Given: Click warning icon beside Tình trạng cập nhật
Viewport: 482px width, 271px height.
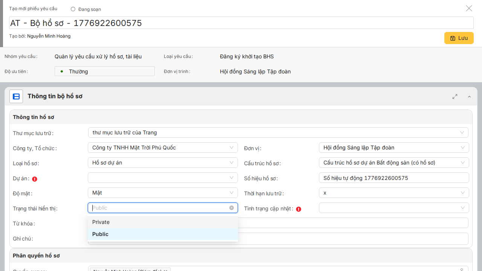Looking at the screenshot, I should pyautogui.click(x=299, y=209).
